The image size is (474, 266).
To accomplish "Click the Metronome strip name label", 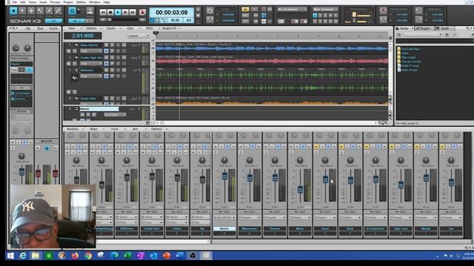I will click(250, 228).
